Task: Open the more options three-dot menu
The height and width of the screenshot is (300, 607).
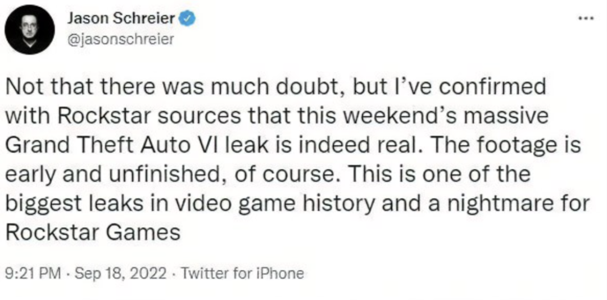Action: (587, 18)
